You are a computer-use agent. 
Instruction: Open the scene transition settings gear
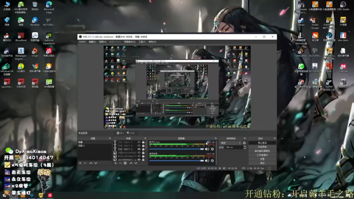[x=244, y=143]
